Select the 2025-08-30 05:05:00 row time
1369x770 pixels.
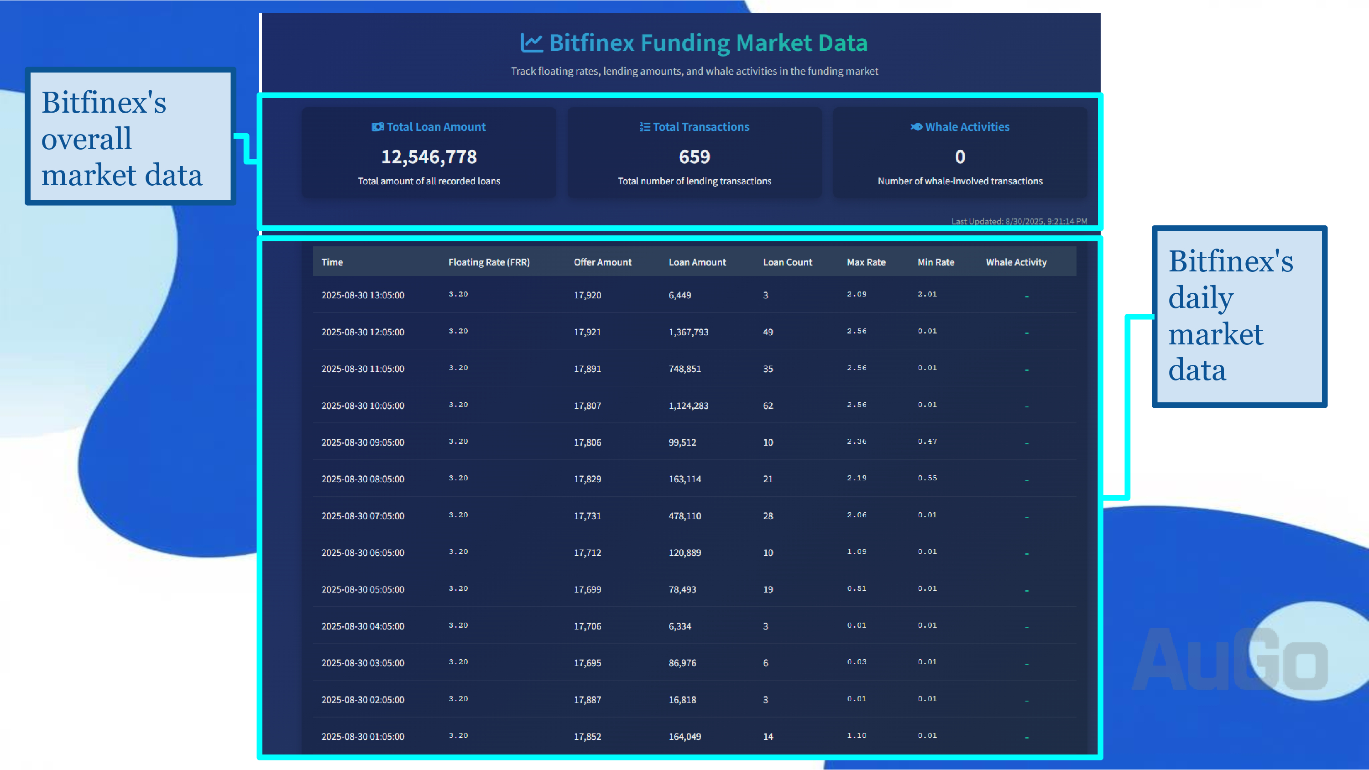[362, 589]
